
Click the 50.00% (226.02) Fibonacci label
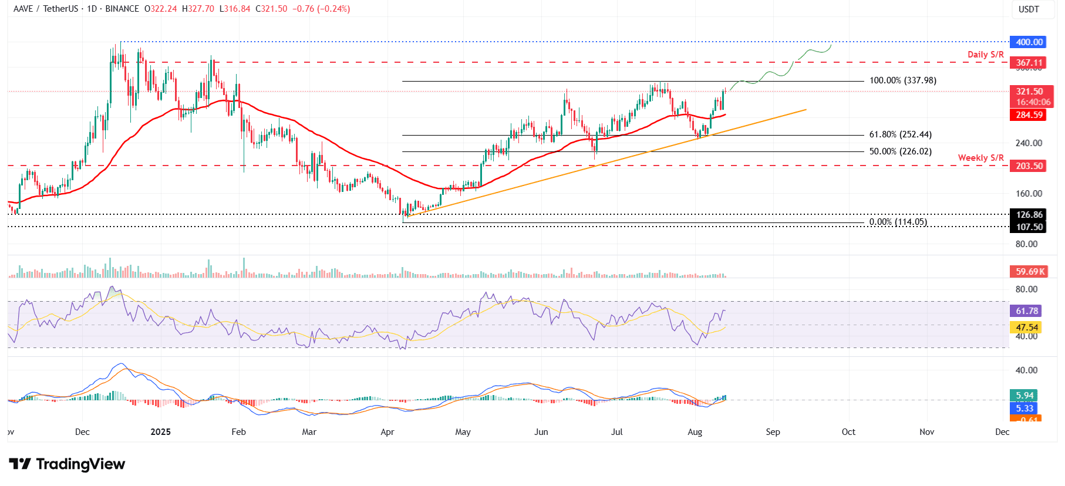(x=900, y=151)
